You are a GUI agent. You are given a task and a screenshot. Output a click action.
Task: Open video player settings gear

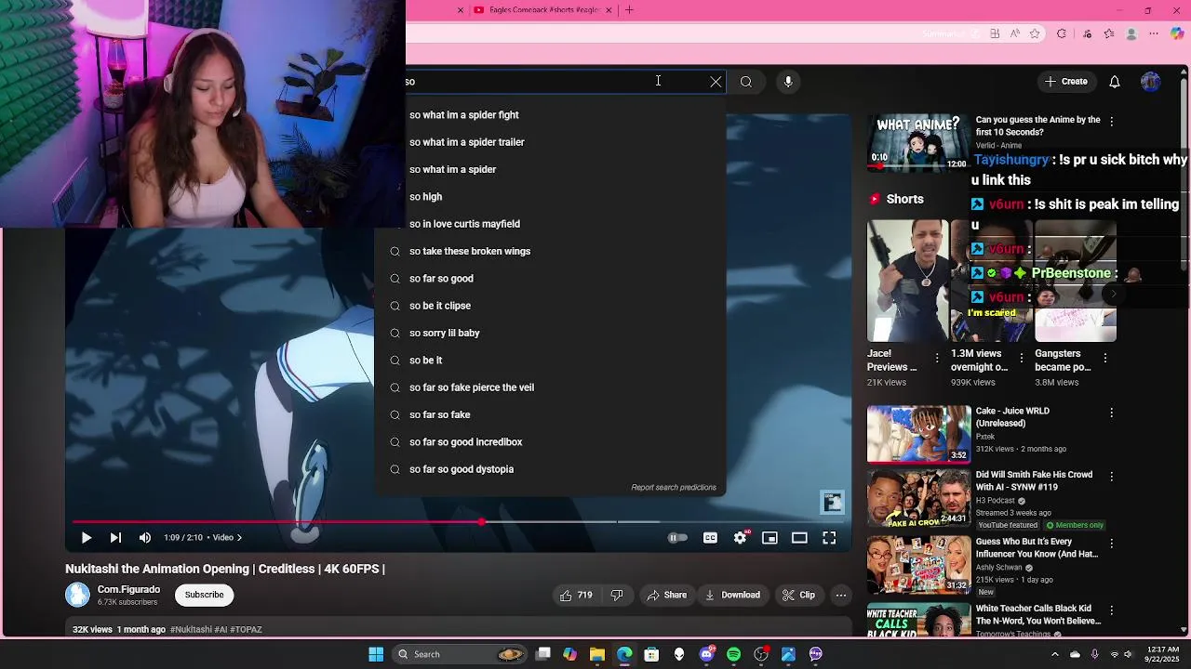pyautogui.click(x=740, y=537)
